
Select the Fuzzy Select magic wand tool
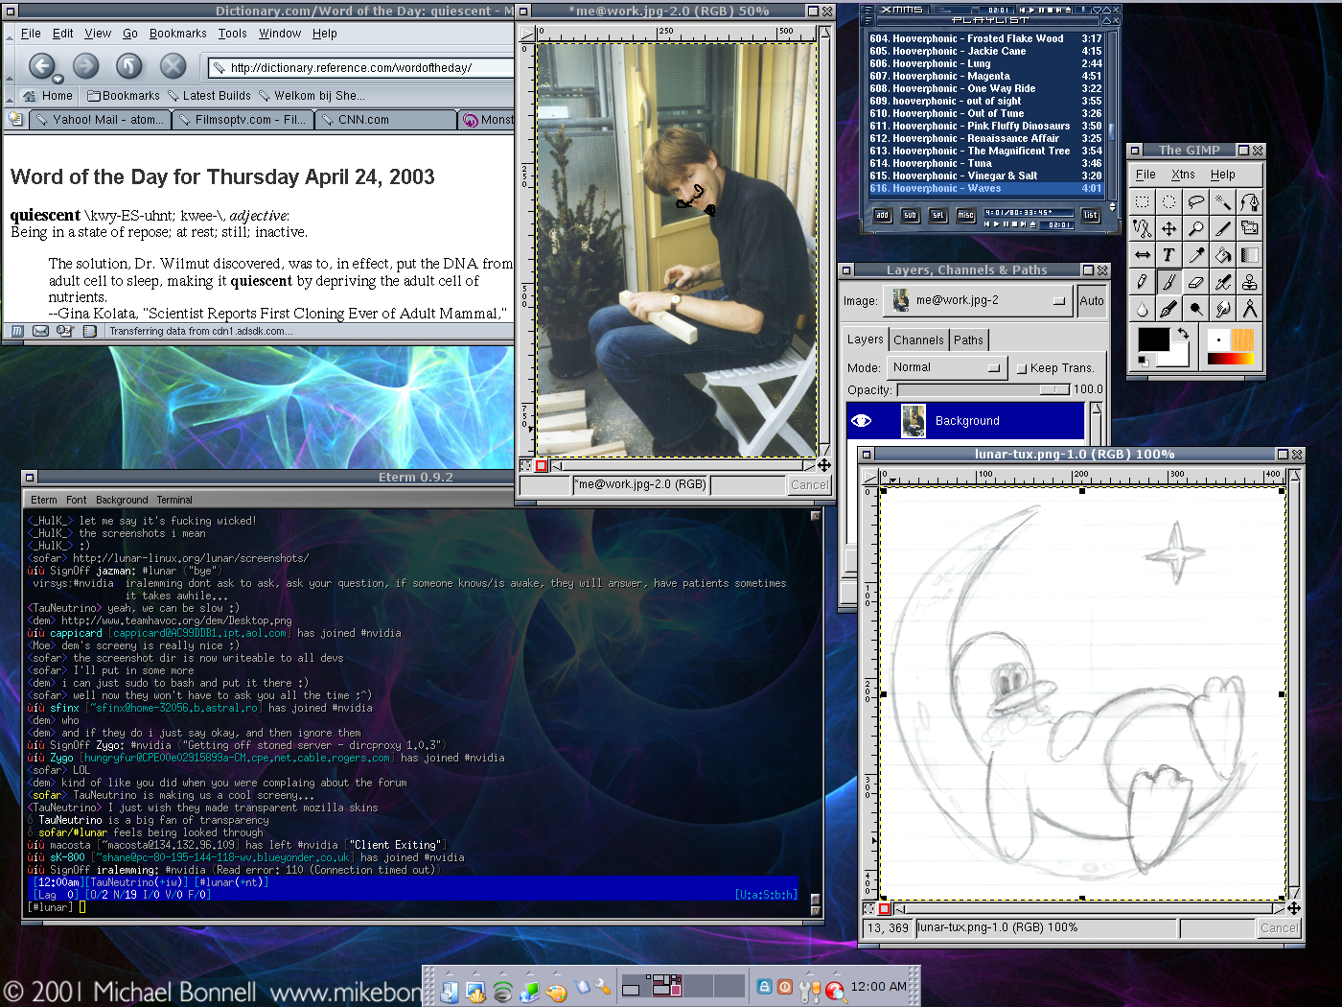click(x=1222, y=201)
